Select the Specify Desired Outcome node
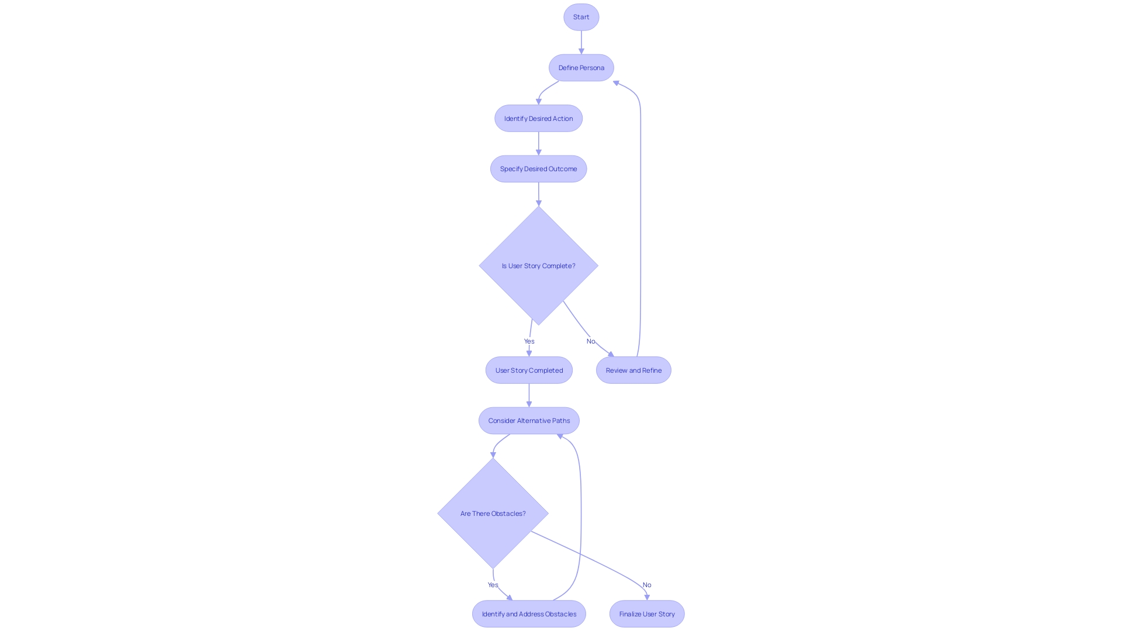The image size is (1122, 631). [539, 169]
